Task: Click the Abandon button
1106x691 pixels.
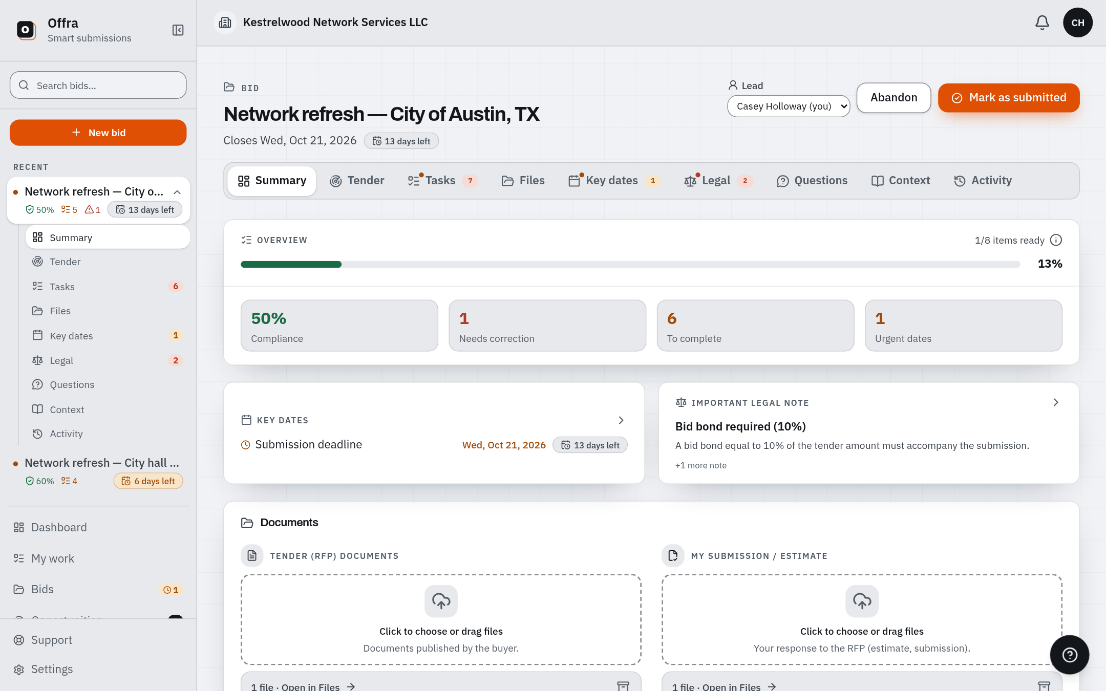Action: point(894,97)
